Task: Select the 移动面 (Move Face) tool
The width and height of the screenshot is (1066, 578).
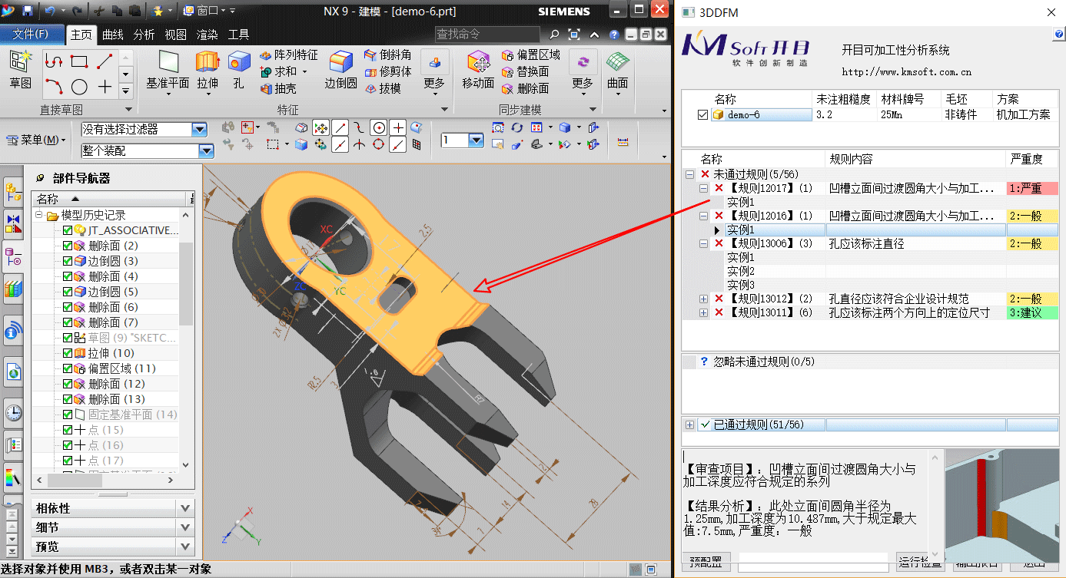Action: pos(478,63)
